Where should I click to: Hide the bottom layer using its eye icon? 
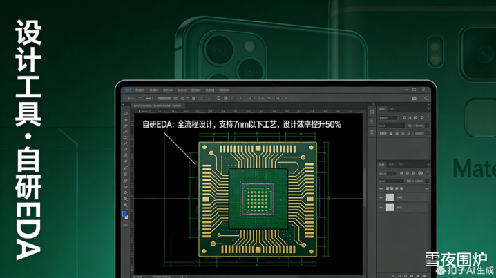pos(380,207)
